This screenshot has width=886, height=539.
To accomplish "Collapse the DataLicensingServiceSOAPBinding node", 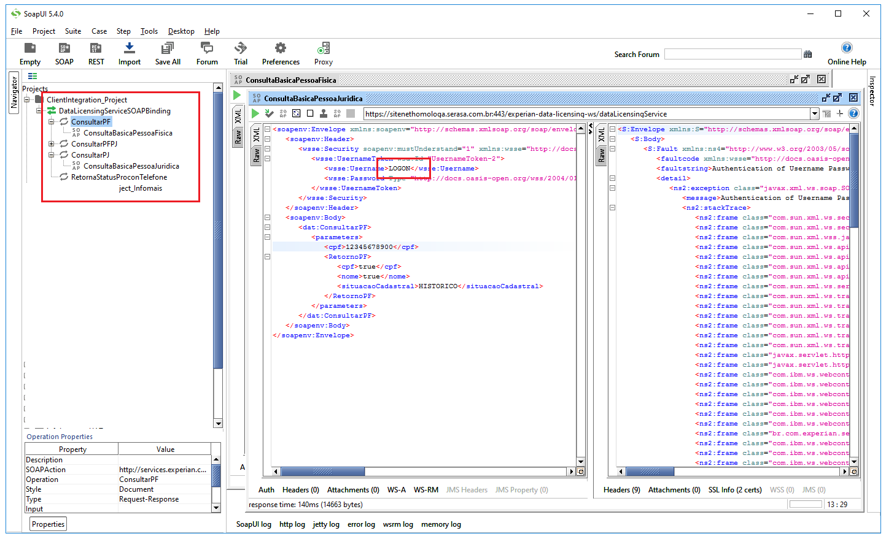I will [39, 110].
